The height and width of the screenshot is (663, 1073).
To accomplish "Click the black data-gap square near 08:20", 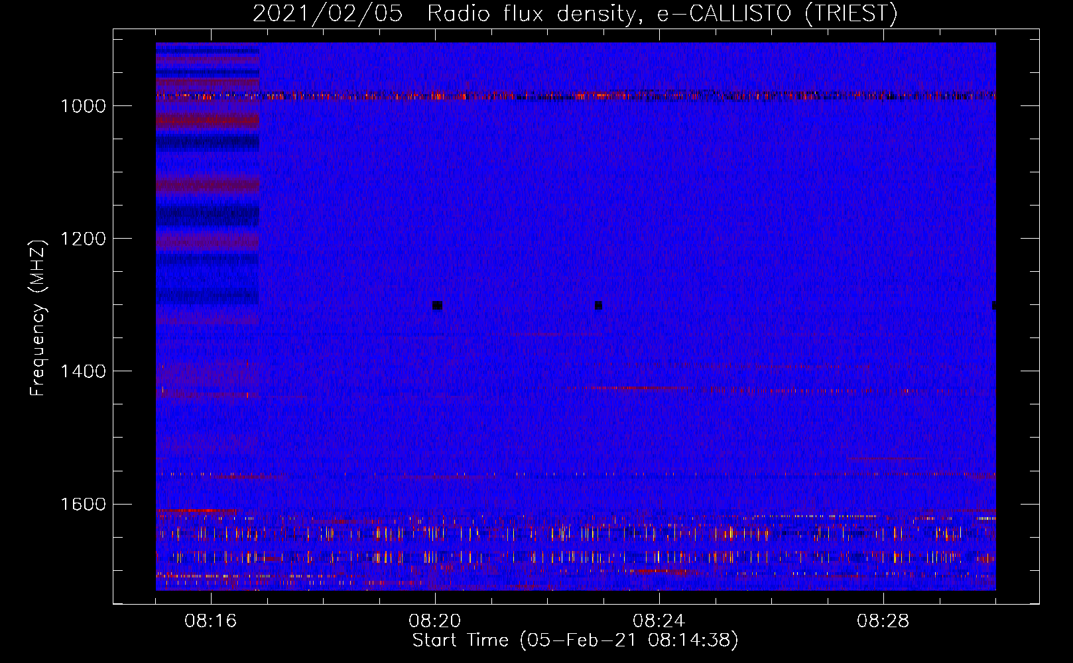I will coord(437,306).
